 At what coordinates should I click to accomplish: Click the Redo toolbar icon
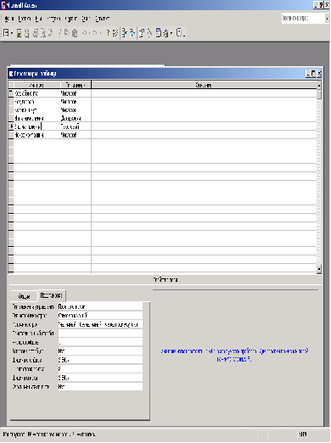(95, 33)
